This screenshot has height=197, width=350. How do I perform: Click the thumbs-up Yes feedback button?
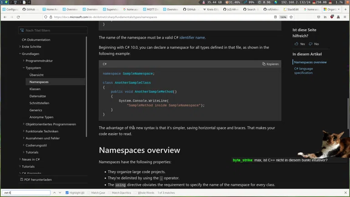[x=299, y=44]
